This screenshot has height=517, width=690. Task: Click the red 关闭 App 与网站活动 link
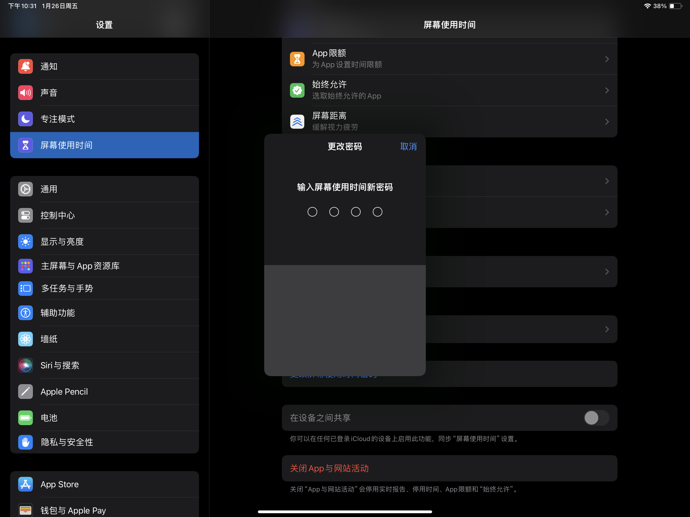[329, 468]
